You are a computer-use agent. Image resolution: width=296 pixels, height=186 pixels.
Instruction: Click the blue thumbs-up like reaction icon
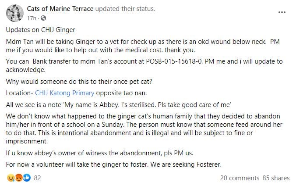pos(26,178)
